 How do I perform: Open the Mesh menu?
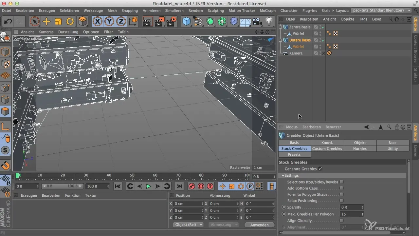[112, 10]
